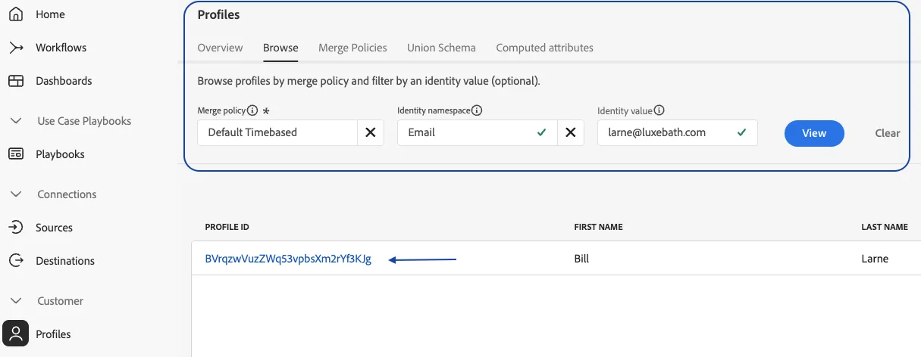Click info icon next to Merge policy
The height and width of the screenshot is (357, 921).
click(x=252, y=110)
